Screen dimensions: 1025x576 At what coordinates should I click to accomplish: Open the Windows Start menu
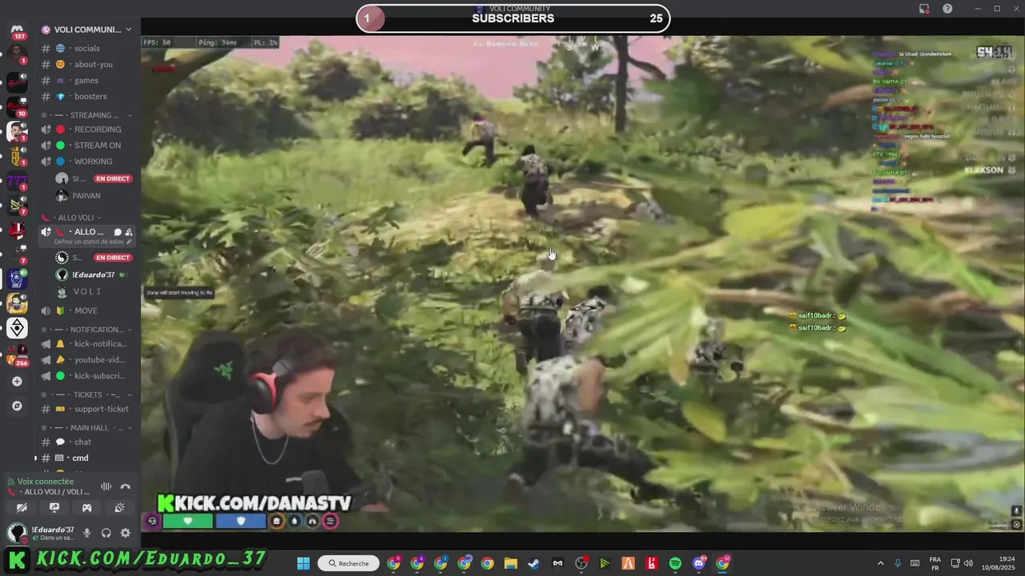303,563
